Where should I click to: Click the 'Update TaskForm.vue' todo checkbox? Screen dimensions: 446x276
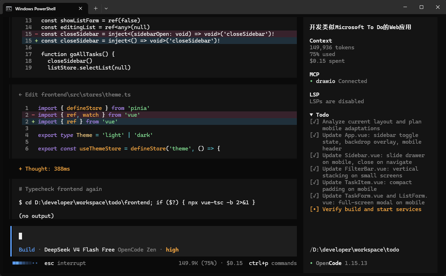(x=314, y=196)
